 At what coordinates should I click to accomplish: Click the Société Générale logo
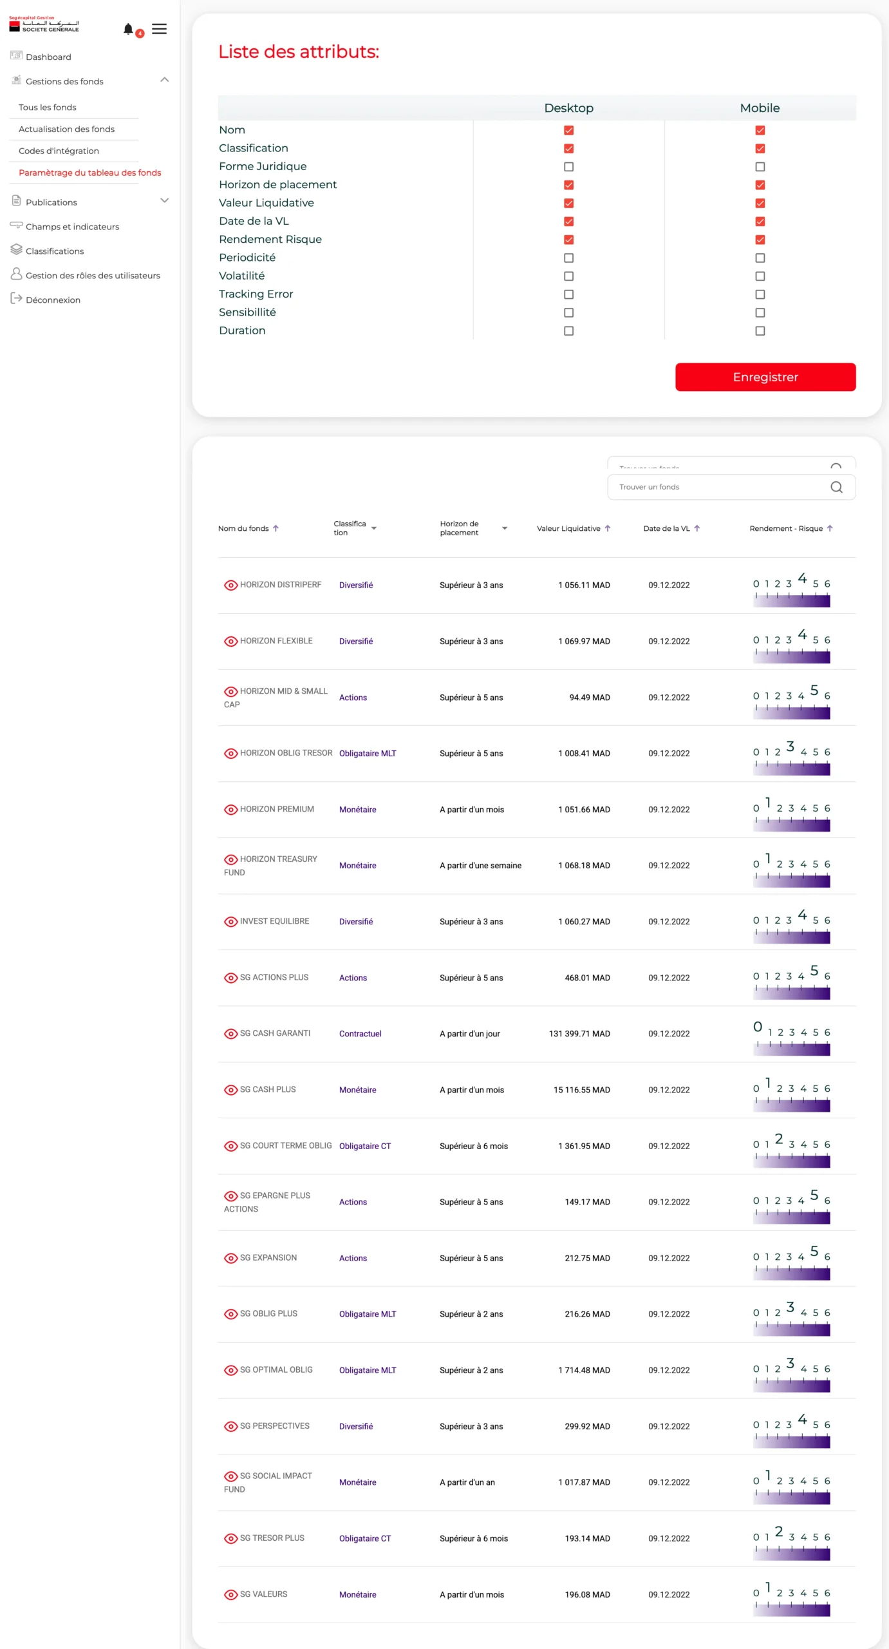[44, 24]
